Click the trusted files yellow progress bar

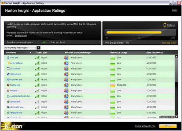pyautogui.click(x=134, y=32)
